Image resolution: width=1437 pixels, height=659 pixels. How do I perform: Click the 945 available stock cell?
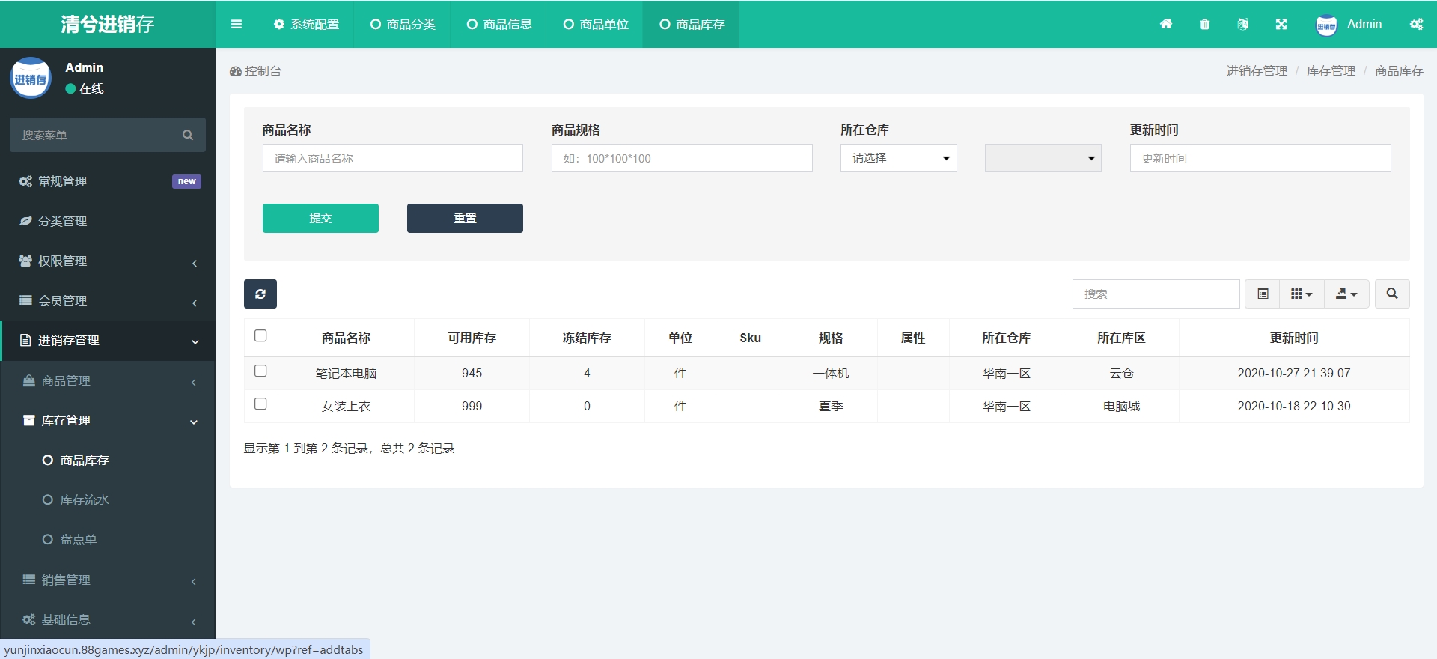[472, 373]
